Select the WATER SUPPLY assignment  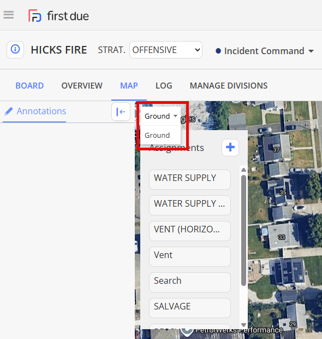tap(190, 179)
